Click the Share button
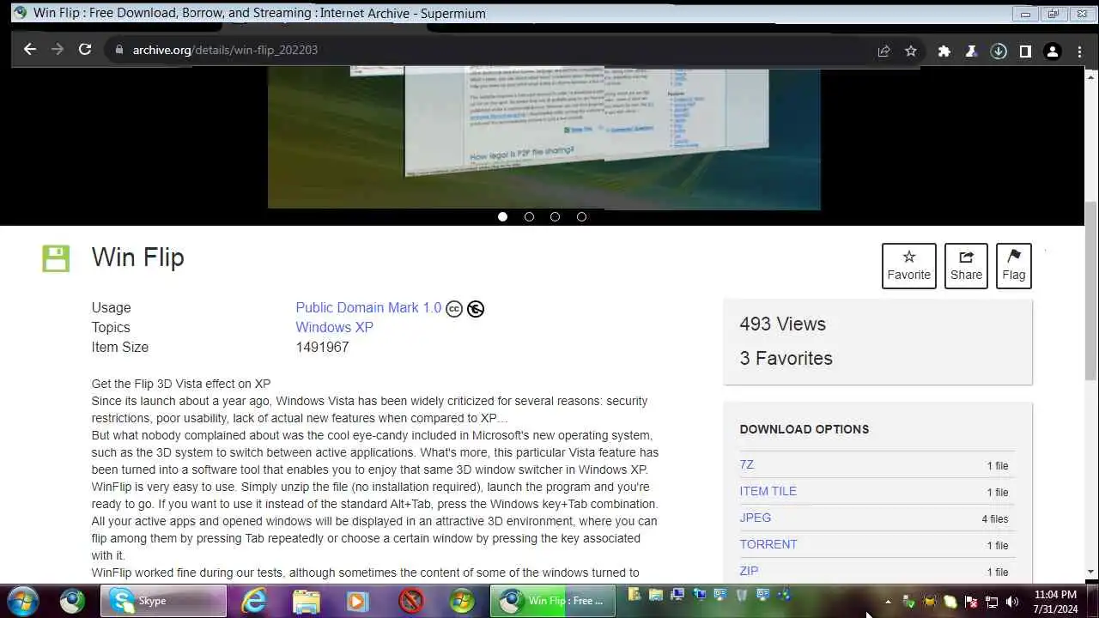Viewport: 1099px width, 618px height. 966,265
